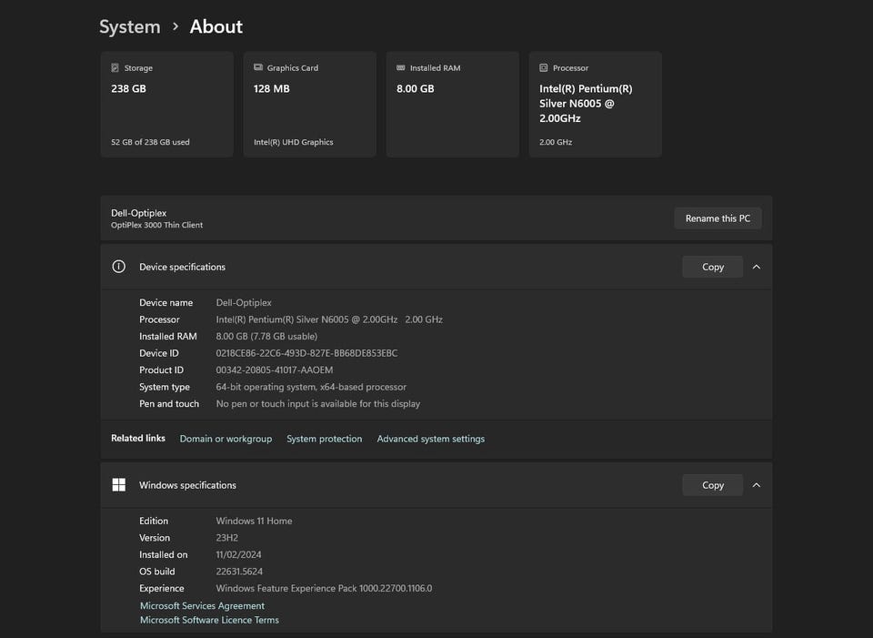Open System protection link

[x=324, y=439]
